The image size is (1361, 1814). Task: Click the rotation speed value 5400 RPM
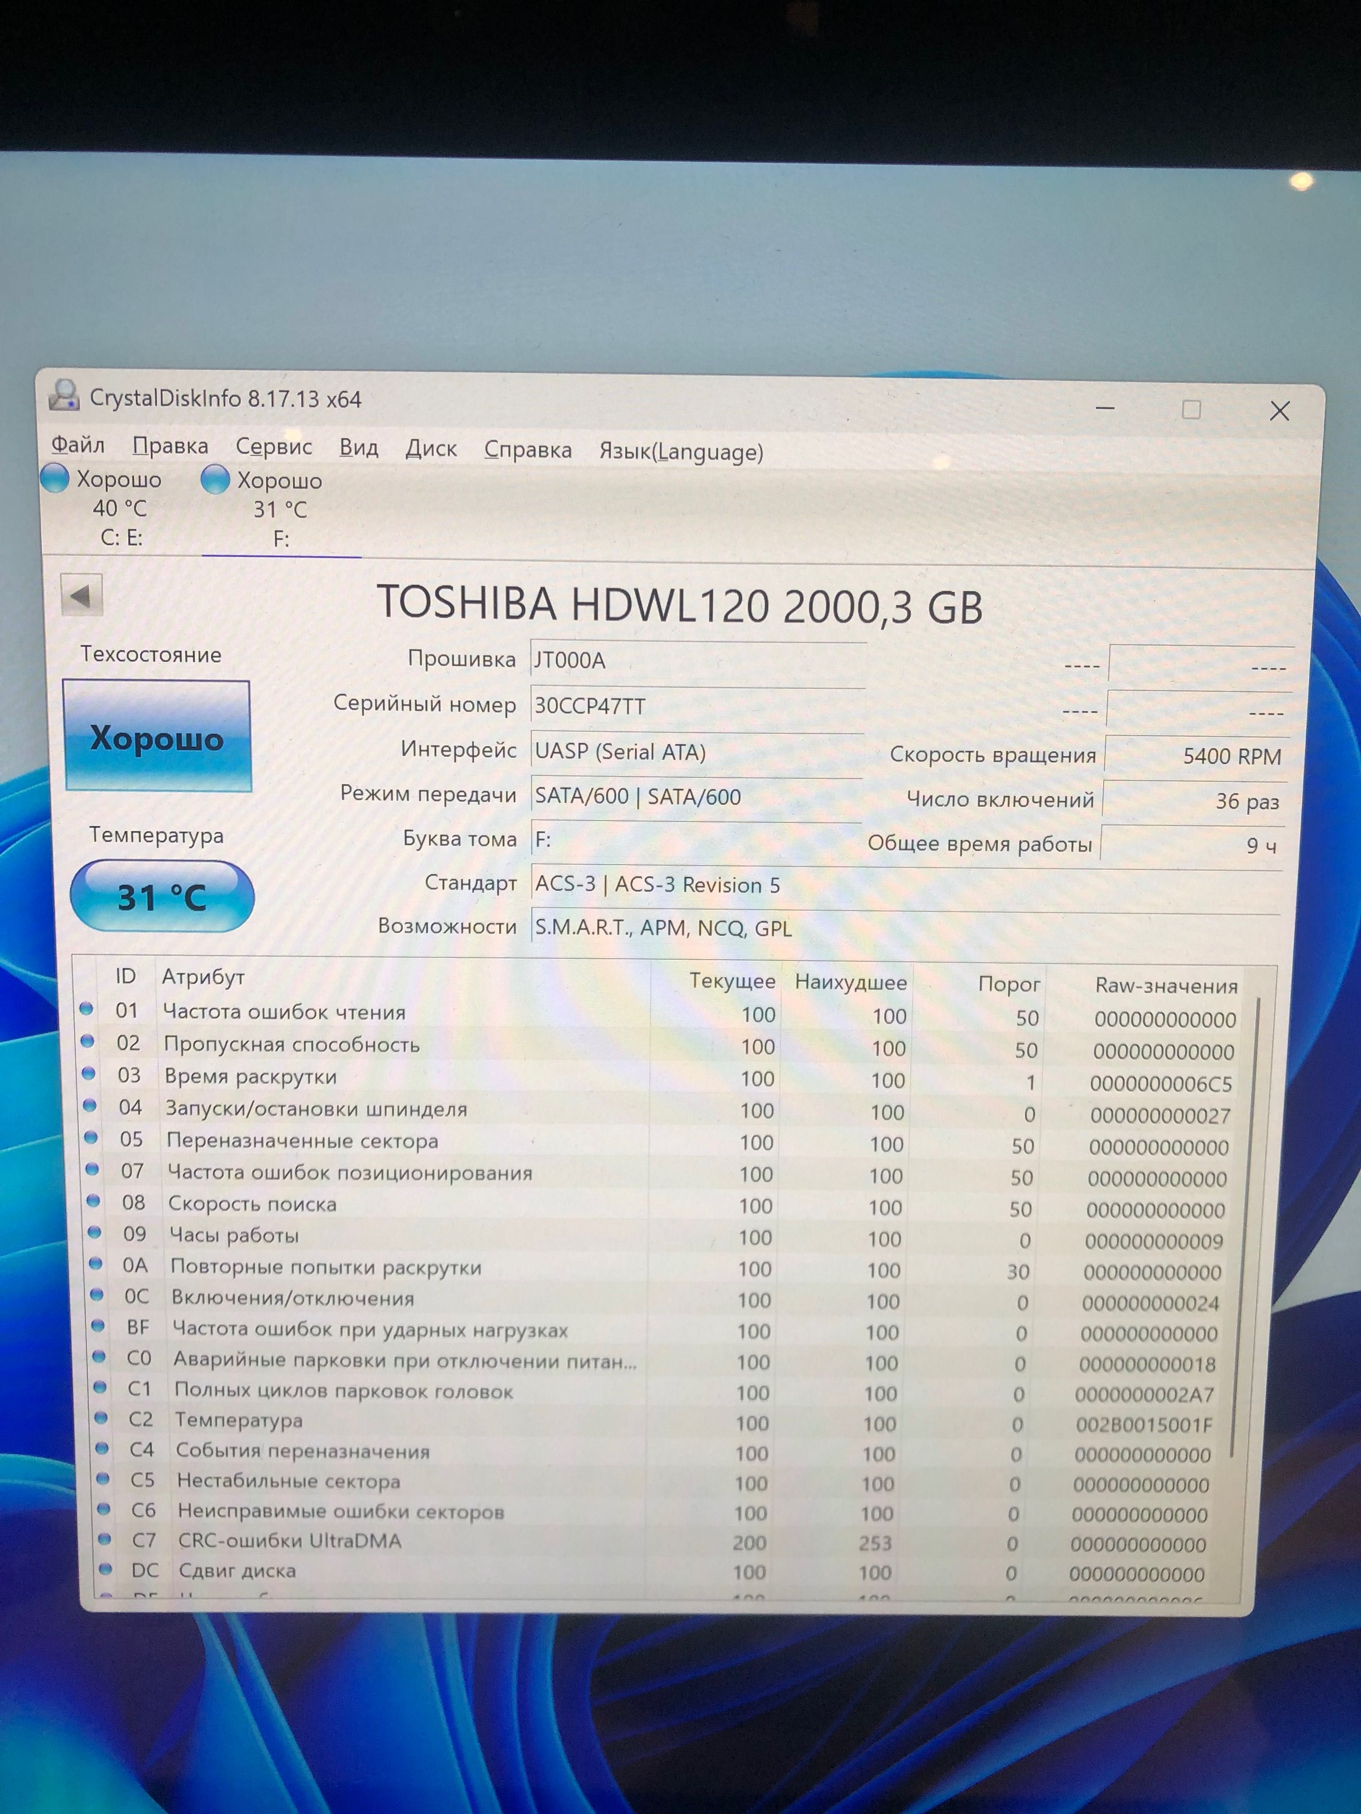(x=1197, y=755)
